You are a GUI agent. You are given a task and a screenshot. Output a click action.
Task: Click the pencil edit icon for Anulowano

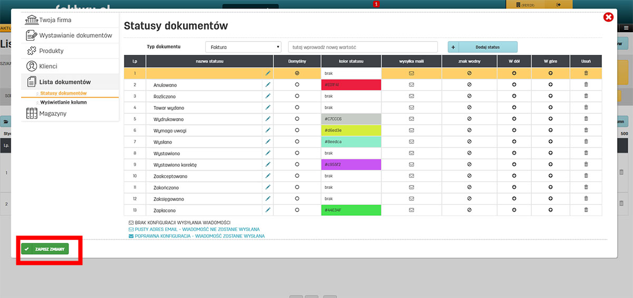point(268,85)
